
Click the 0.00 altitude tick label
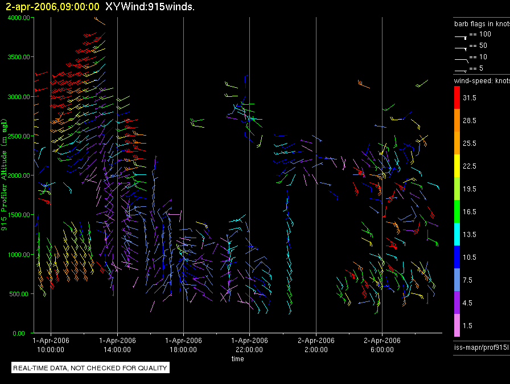coord(19,333)
